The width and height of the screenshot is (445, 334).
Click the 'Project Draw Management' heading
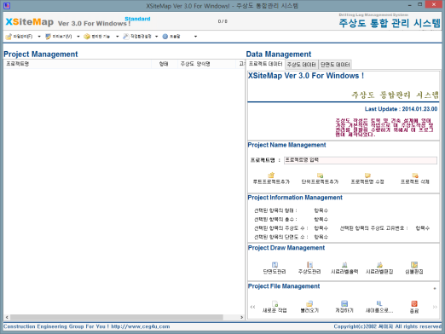coord(286,248)
